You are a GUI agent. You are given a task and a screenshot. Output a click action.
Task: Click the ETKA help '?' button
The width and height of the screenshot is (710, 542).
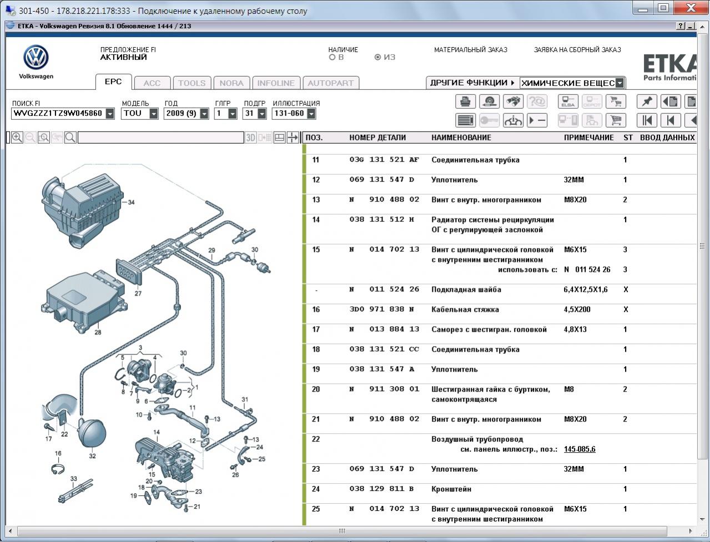tap(681, 26)
